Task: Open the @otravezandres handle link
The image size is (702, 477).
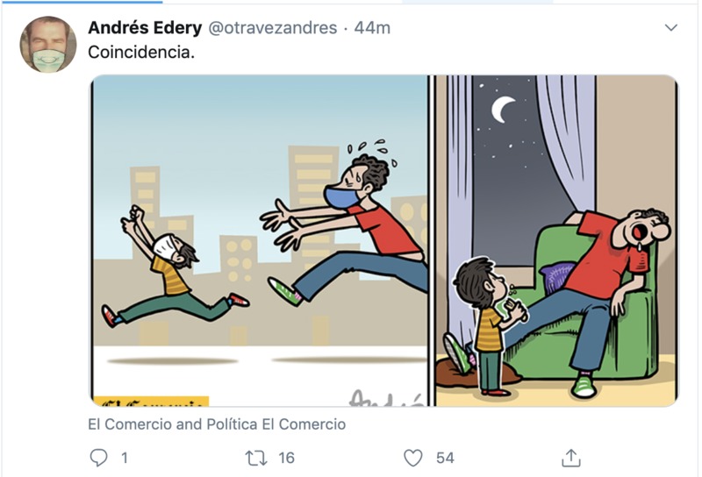Action: [x=273, y=28]
